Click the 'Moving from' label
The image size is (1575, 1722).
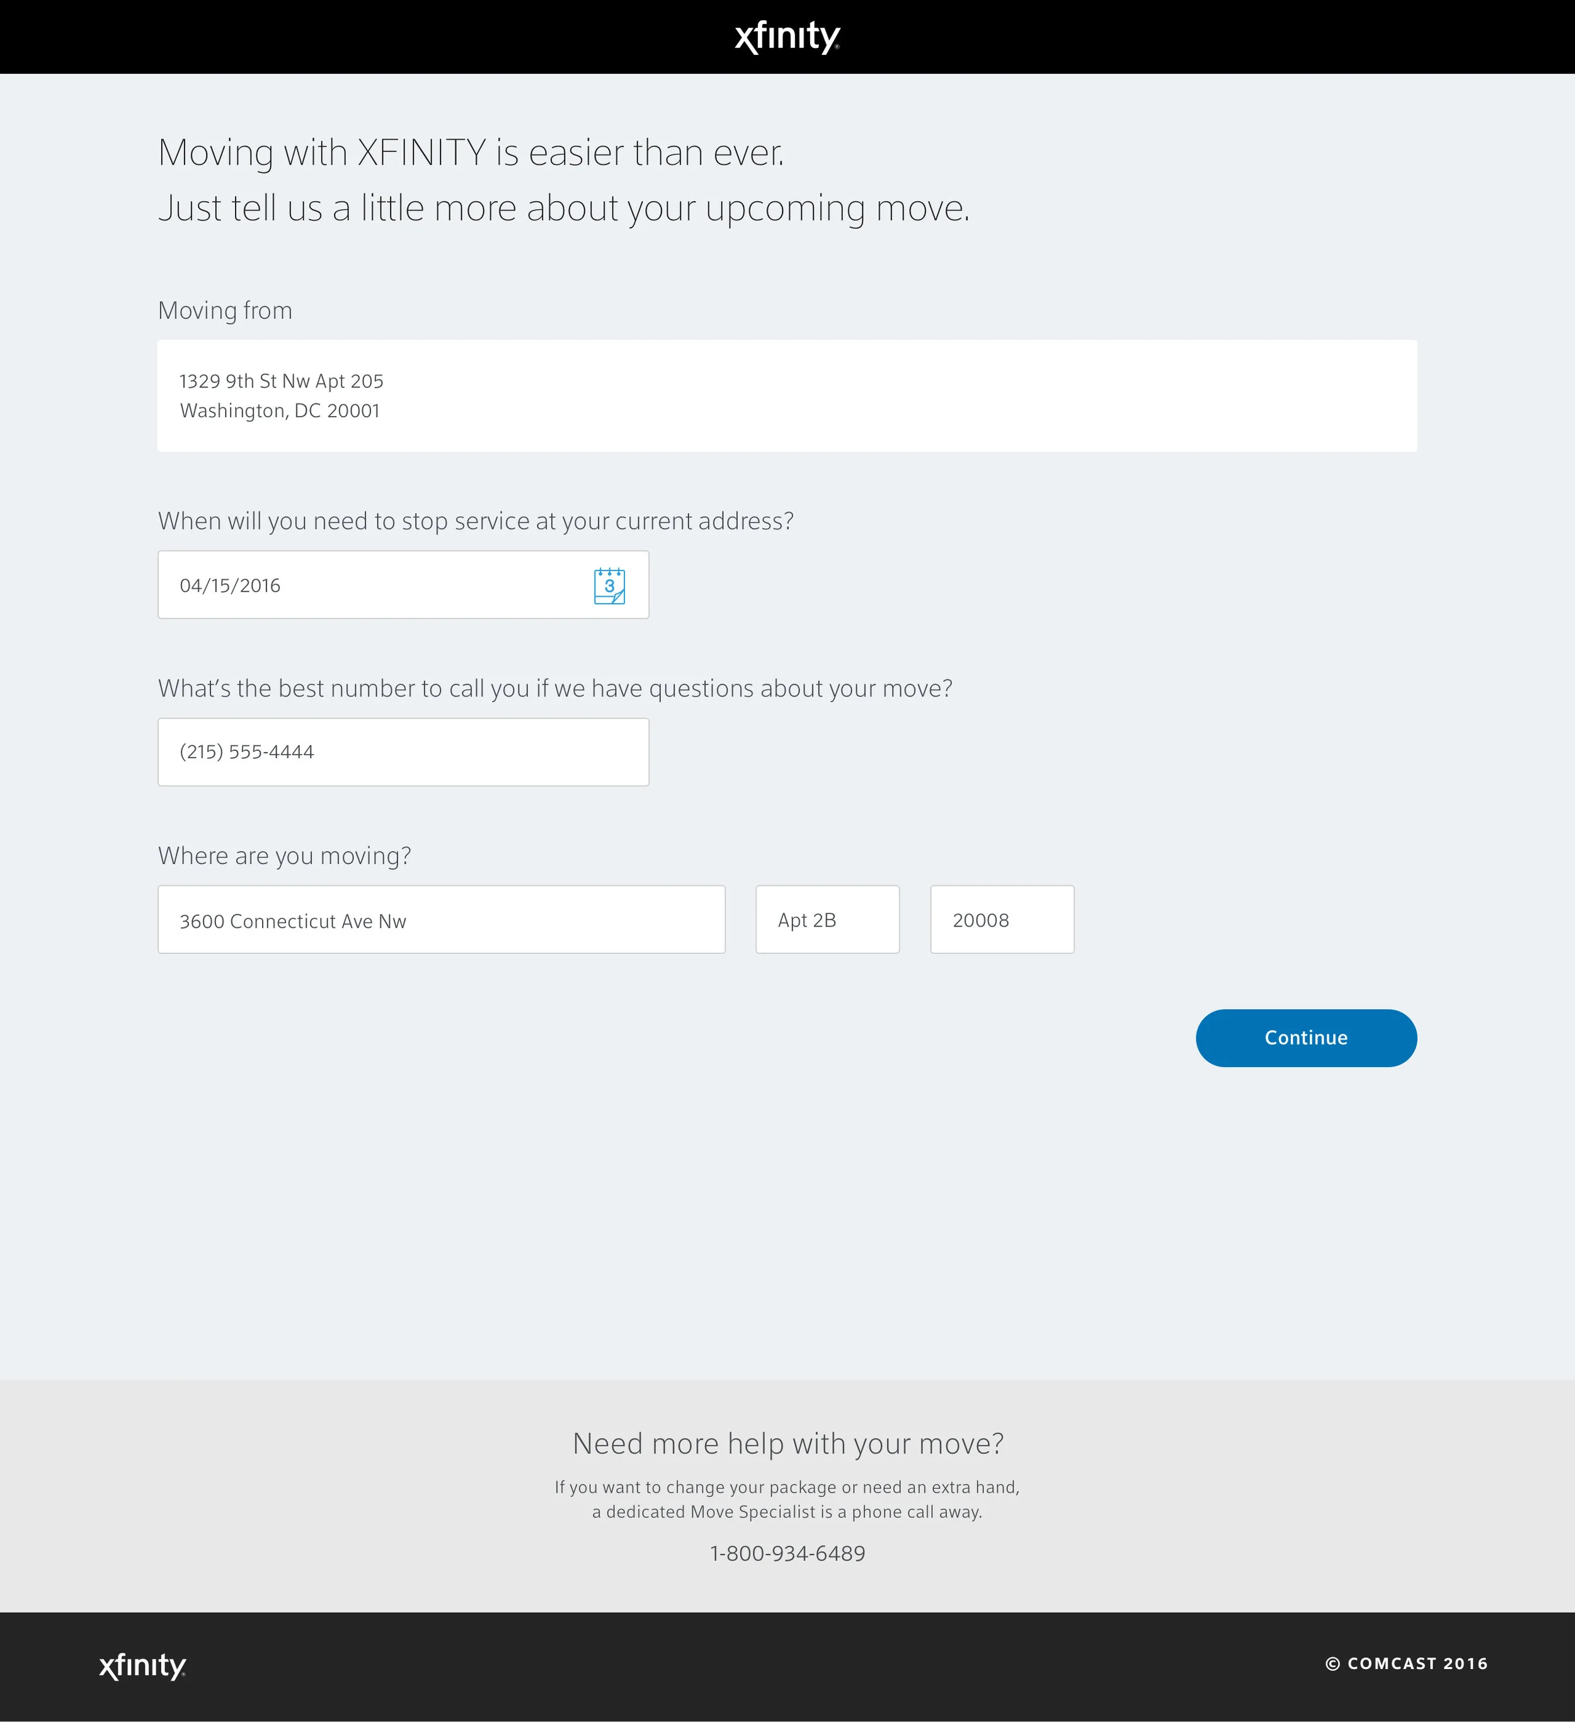(226, 310)
